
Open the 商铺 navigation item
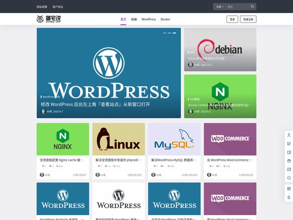134,19
